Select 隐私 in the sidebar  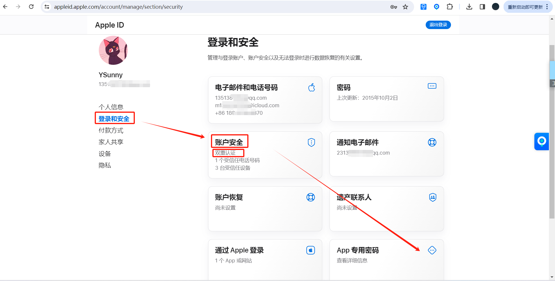coord(105,165)
